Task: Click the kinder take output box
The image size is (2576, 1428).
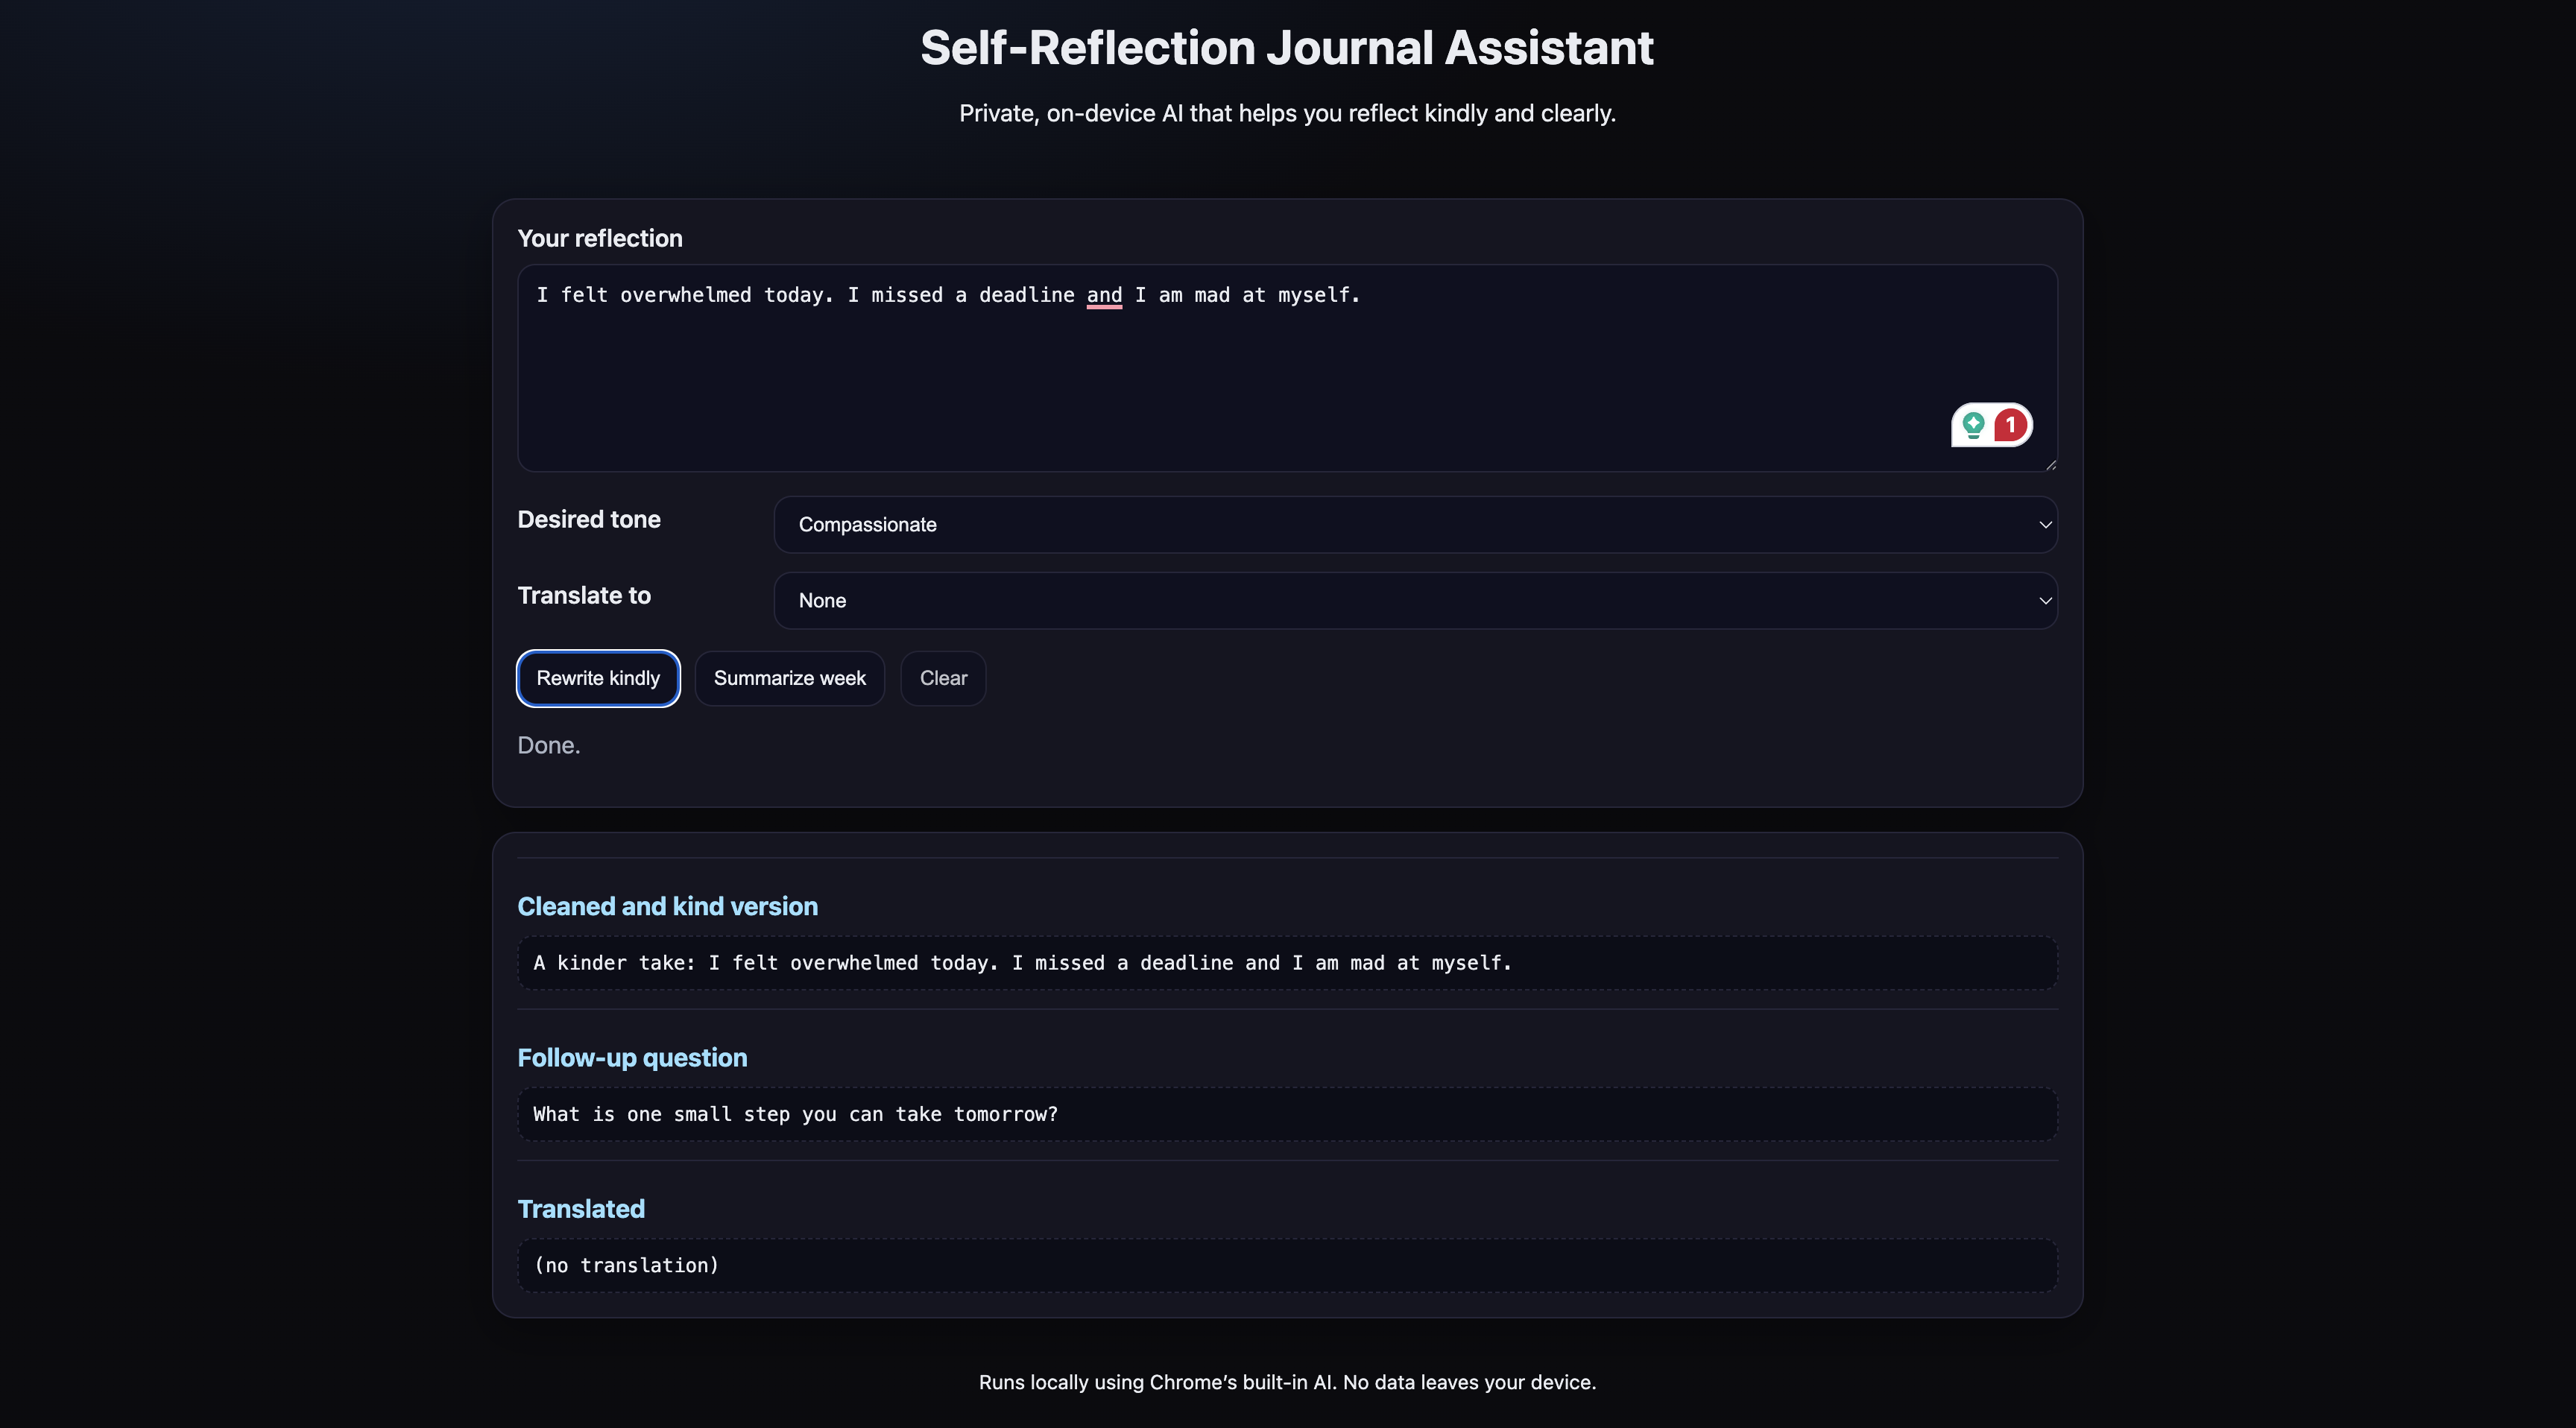Action: 1287,963
